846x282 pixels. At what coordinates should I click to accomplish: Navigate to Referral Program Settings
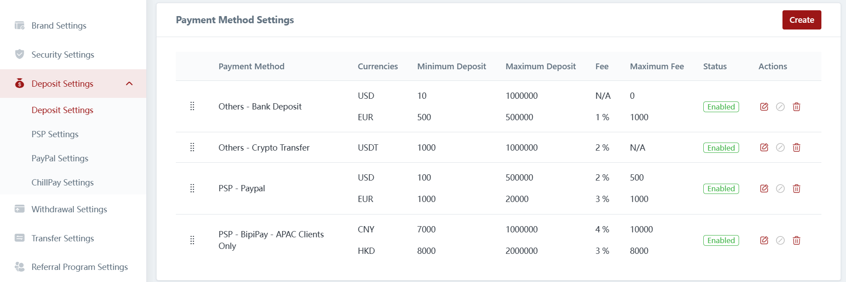point(79,267)
